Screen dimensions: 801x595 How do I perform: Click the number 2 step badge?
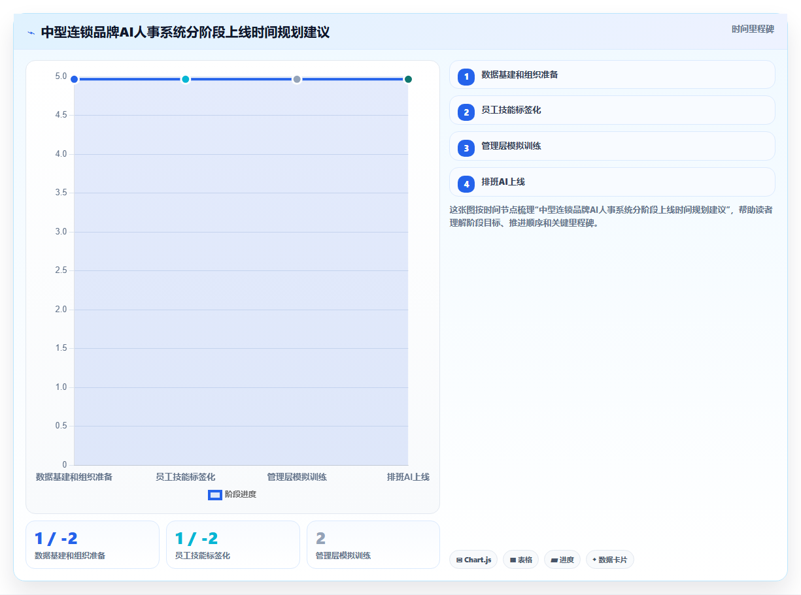[x=466, y=112]
